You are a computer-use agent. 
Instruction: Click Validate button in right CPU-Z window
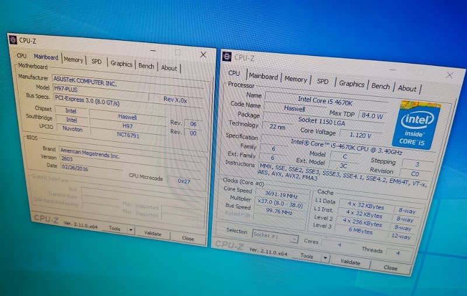[350, 262]
